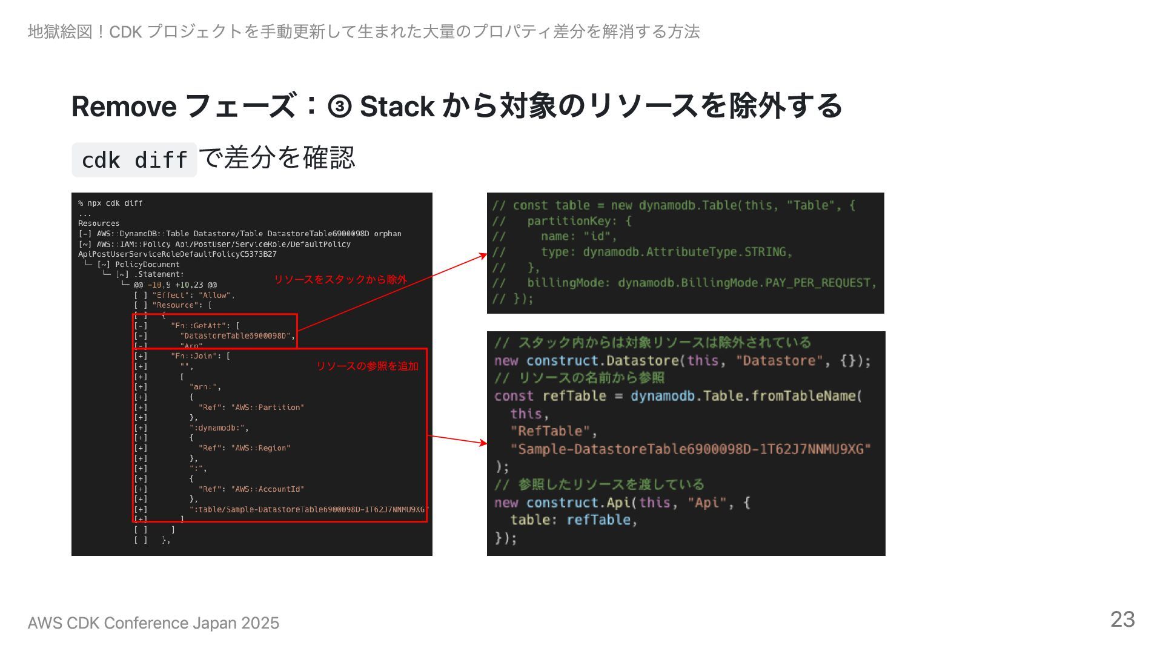Screen dimensions: 1163x654
Task: Click 'new construct.Datastore(this, "Datastore", {});' line
Action: 683,361
